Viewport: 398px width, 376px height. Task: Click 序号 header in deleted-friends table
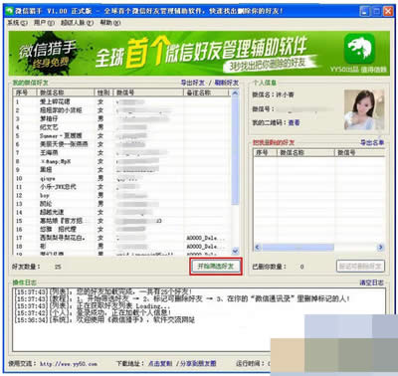click(x=266, y=153)
